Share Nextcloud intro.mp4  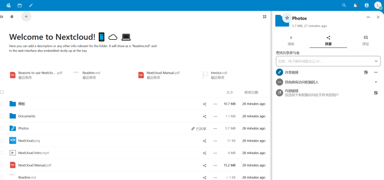(x=204, y=153)
